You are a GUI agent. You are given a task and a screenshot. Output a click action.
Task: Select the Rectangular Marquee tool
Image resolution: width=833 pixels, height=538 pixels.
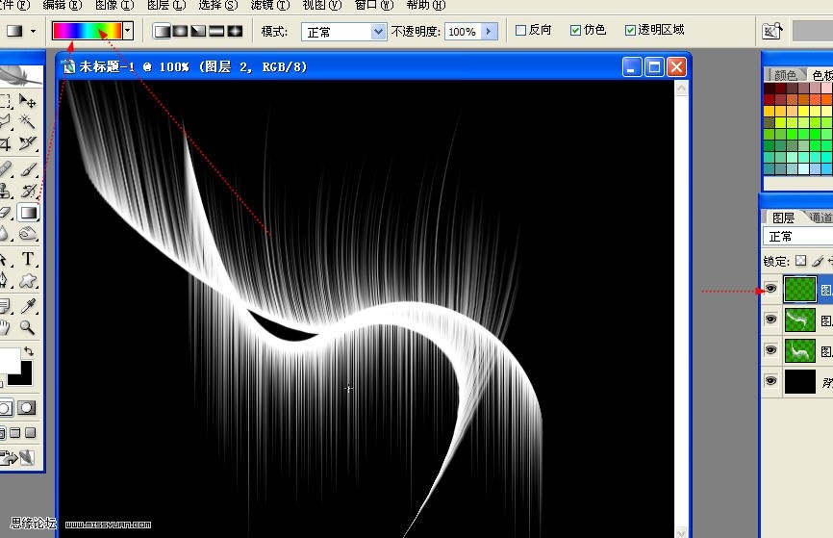coord(6,100)
